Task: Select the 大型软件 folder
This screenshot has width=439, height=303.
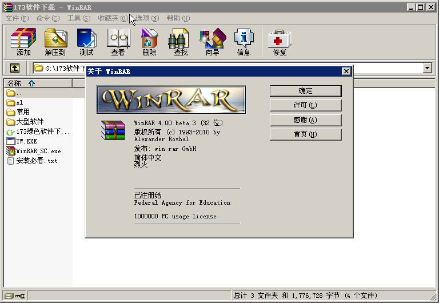Action: tap(25, 122)
